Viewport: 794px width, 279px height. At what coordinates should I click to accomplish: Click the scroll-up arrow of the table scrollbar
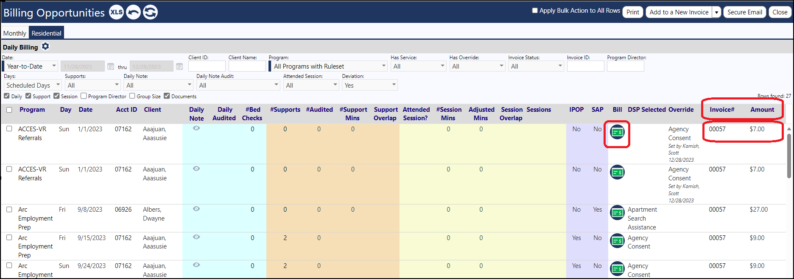pyautogui.click(x=789, y=129)
